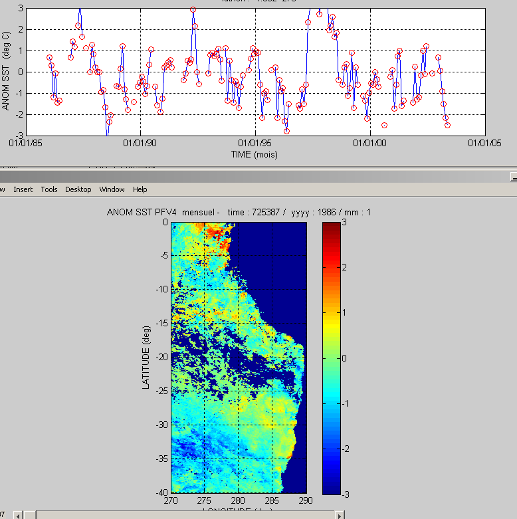Click the slider thumb at the left end
Screen dimensions: 517x519
[29, 516]
